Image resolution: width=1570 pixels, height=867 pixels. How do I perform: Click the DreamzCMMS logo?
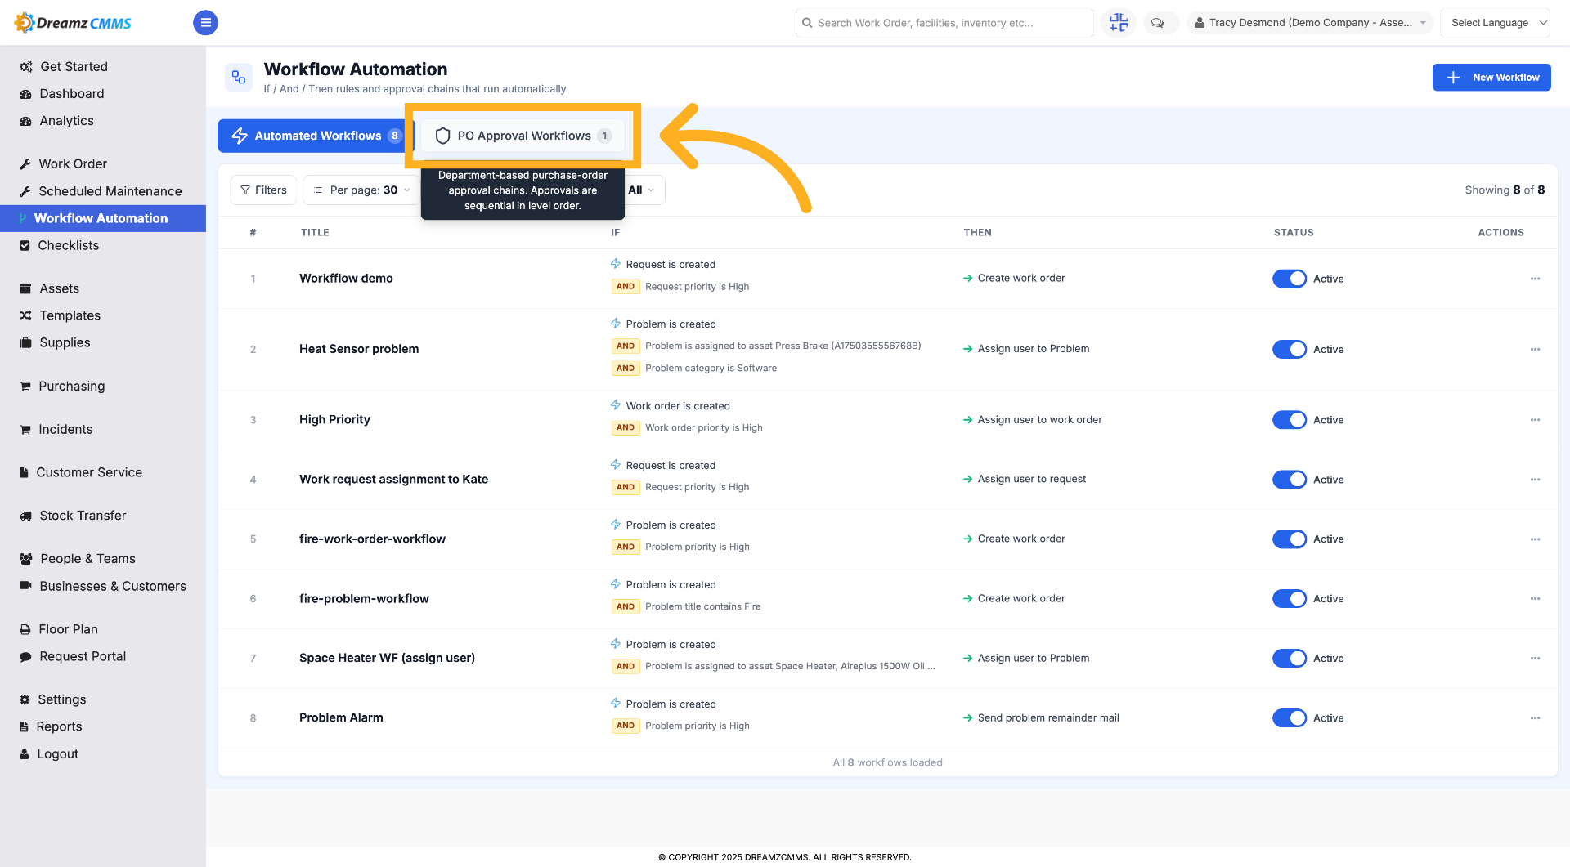pyautogui.click(x=73, y=22)
